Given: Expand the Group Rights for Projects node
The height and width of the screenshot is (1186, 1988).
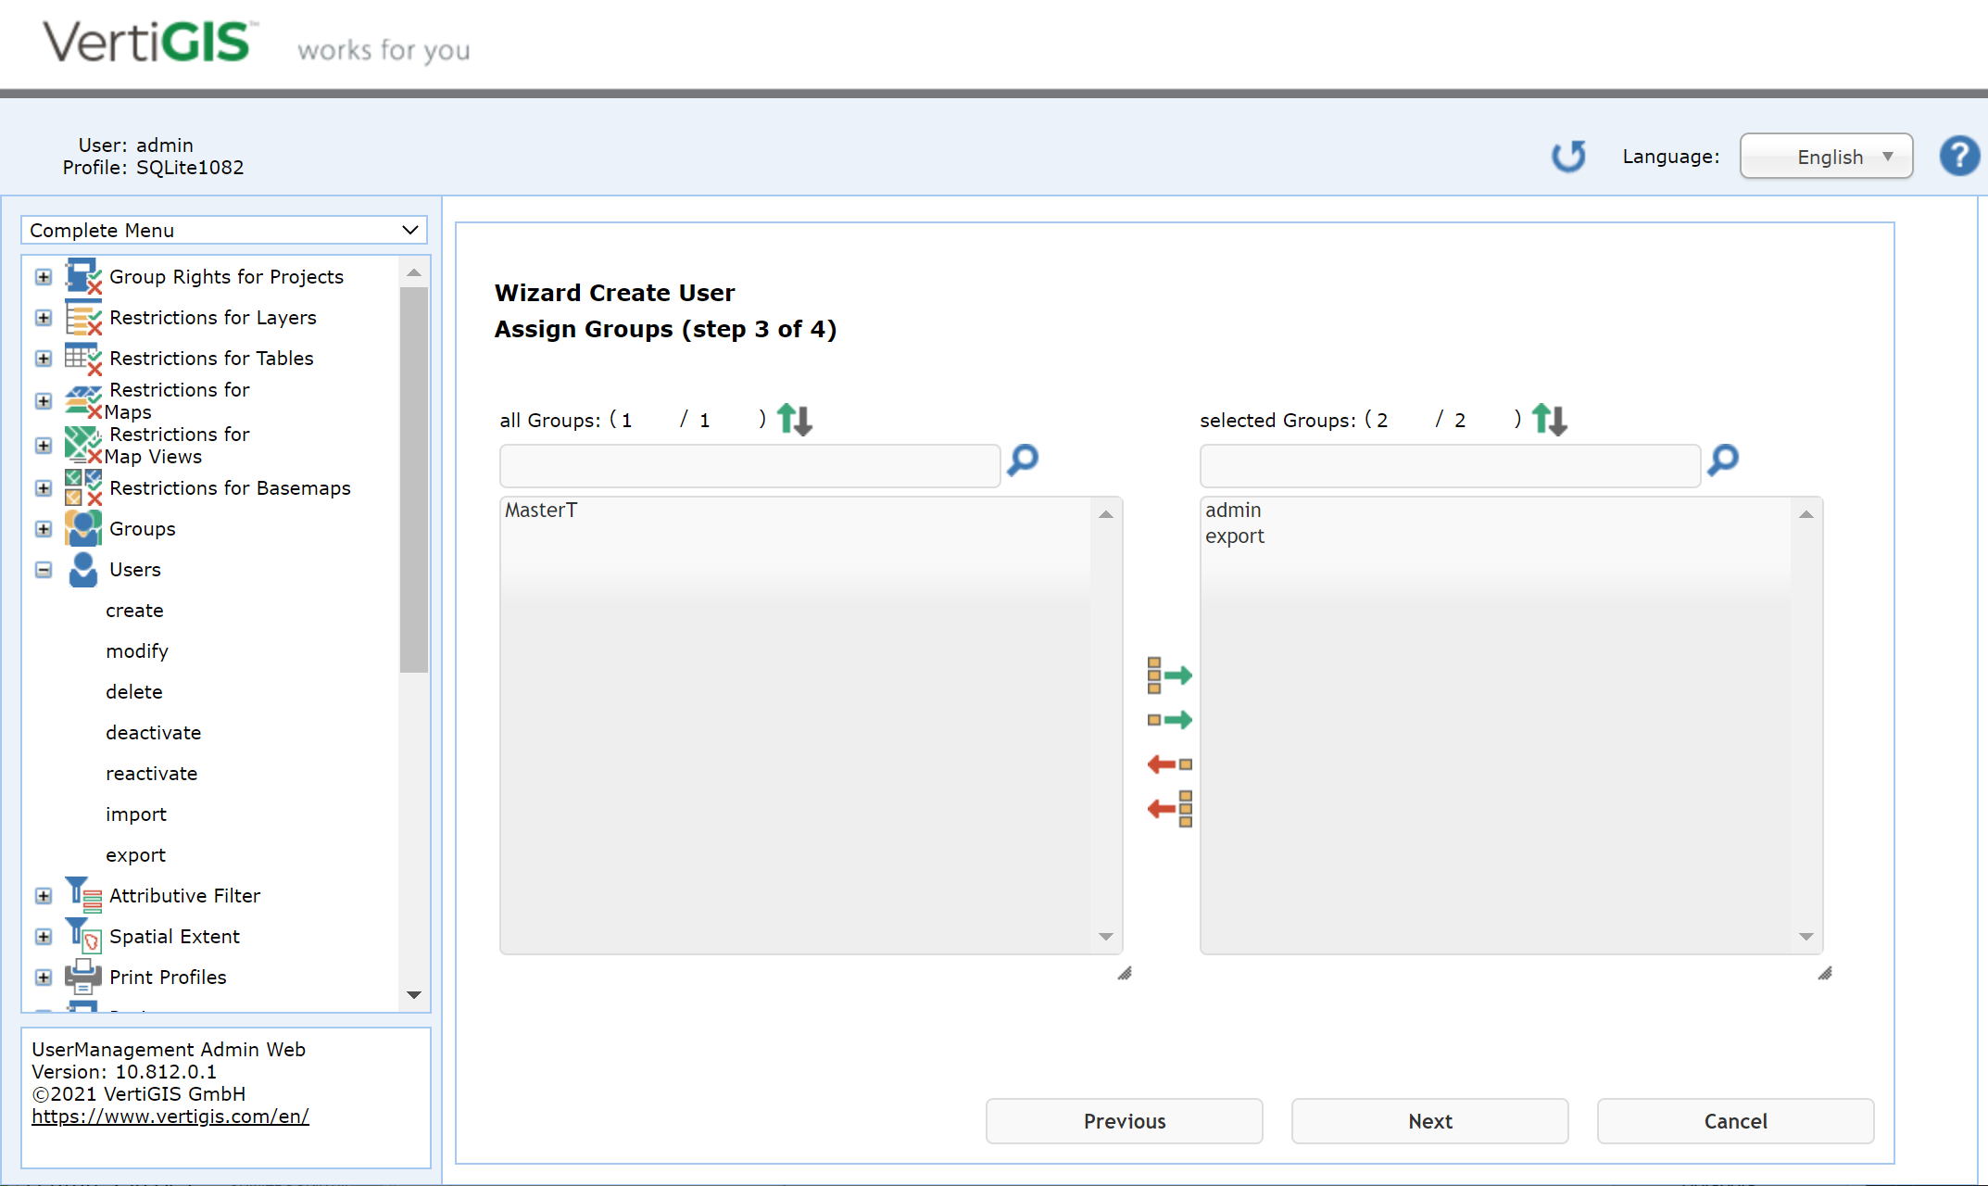Looking at the screenshot, I should click(x=43, y=276).
